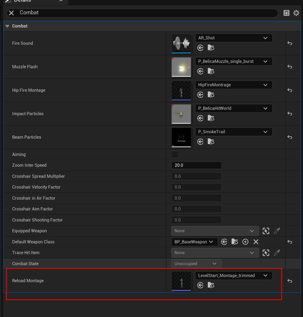Screen dimensions: 303x317
Task: Use Content Browser selection for Reload Montage
Action: [200, 285]
